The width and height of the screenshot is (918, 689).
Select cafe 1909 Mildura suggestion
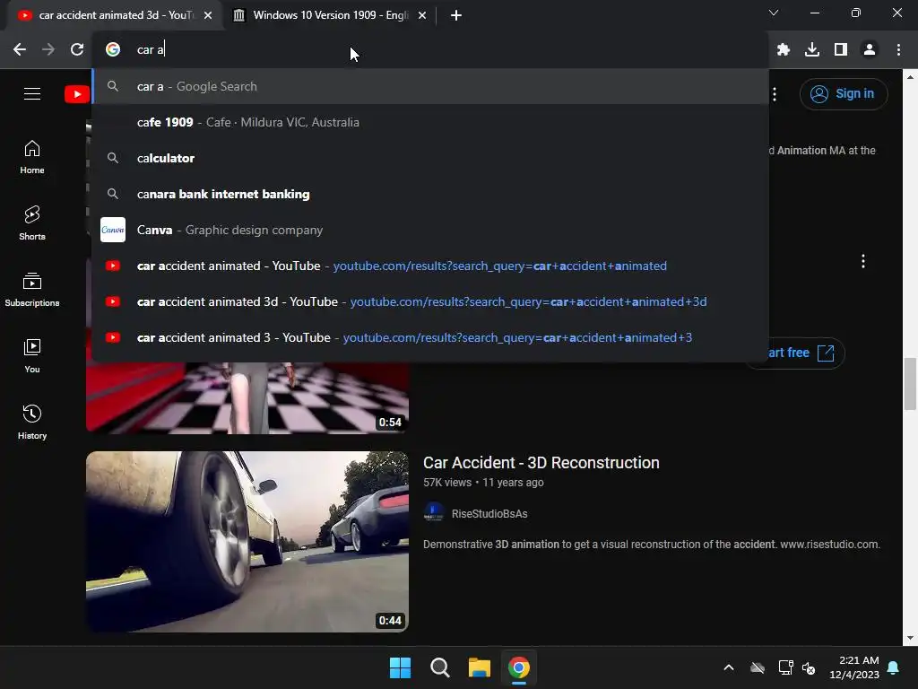(430, 122)
